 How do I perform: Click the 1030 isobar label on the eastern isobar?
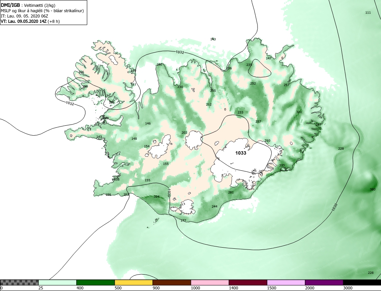tap(335, 207)
